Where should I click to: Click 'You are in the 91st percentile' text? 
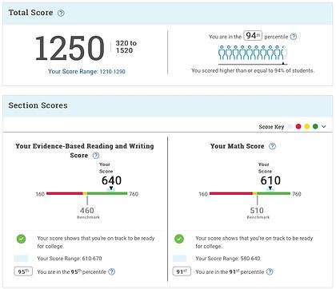[x=230, y=271]
